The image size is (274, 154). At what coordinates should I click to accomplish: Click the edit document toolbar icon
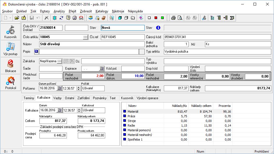click(x=23, y=18)
